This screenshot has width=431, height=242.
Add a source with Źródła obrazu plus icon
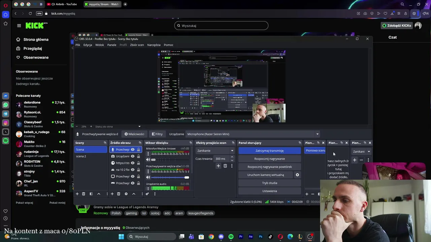coord(112,194)
